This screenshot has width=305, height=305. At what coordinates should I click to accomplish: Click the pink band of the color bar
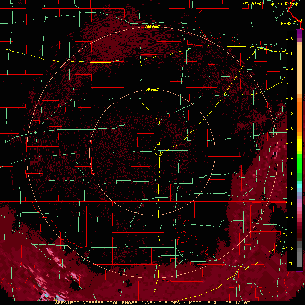coord(299,206)
